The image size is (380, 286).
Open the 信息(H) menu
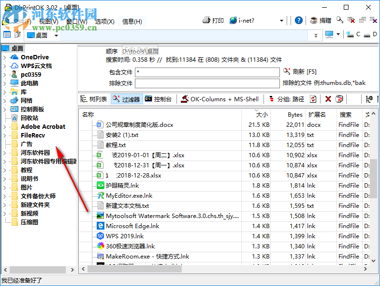point(132,22)
